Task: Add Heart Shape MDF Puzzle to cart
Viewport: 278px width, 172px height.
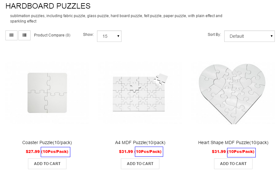Action: point(233,164)
